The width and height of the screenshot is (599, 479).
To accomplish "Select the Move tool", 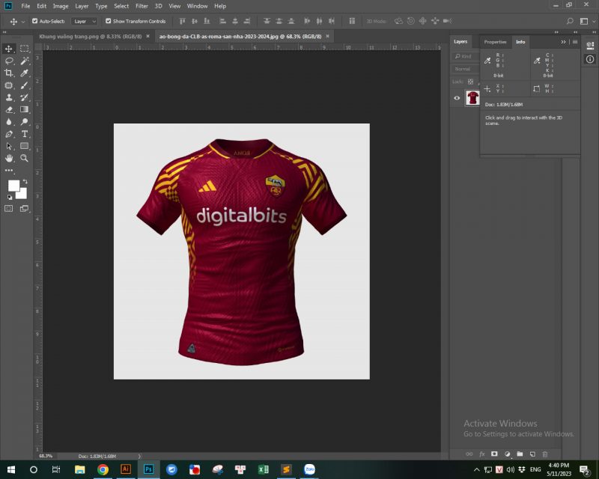I will tap(8, 49).
